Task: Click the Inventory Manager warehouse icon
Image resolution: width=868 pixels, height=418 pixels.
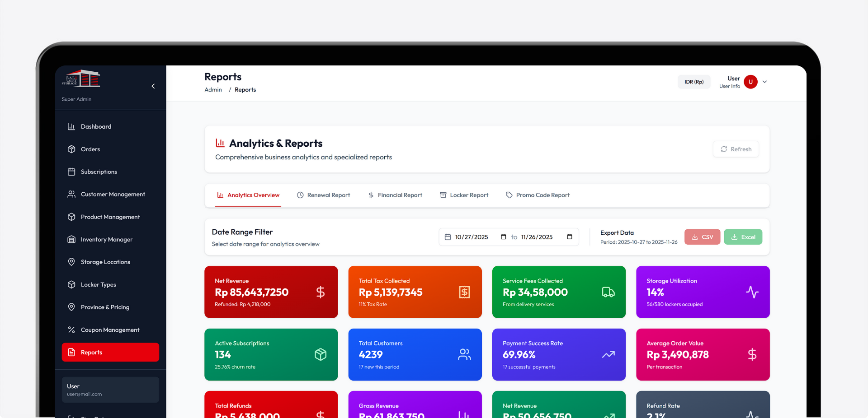Action: point(71,239)
